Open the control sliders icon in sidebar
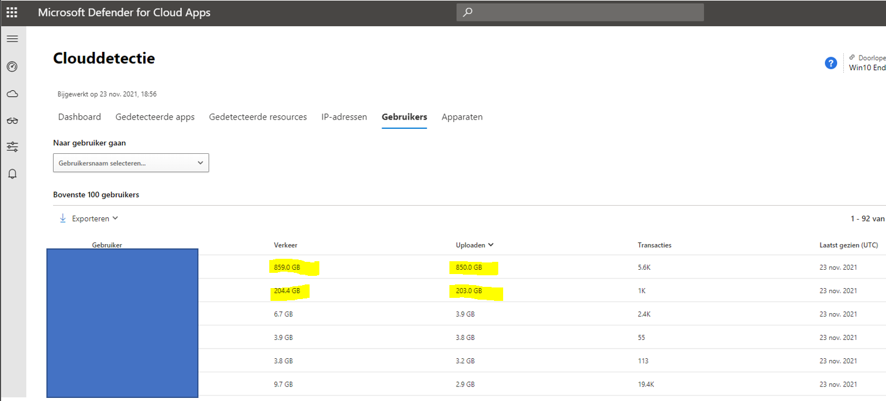The width and height of the screenshot is (886, 401). [12, 147]
